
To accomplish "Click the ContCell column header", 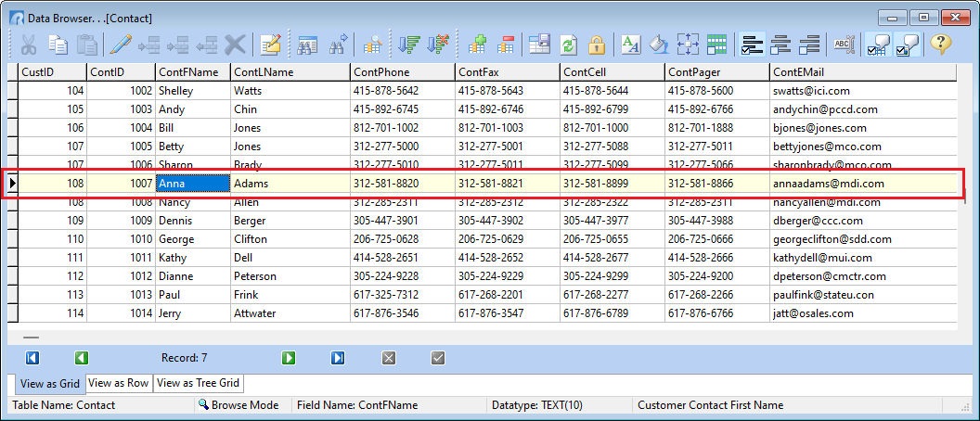I will tap(612, 71).
